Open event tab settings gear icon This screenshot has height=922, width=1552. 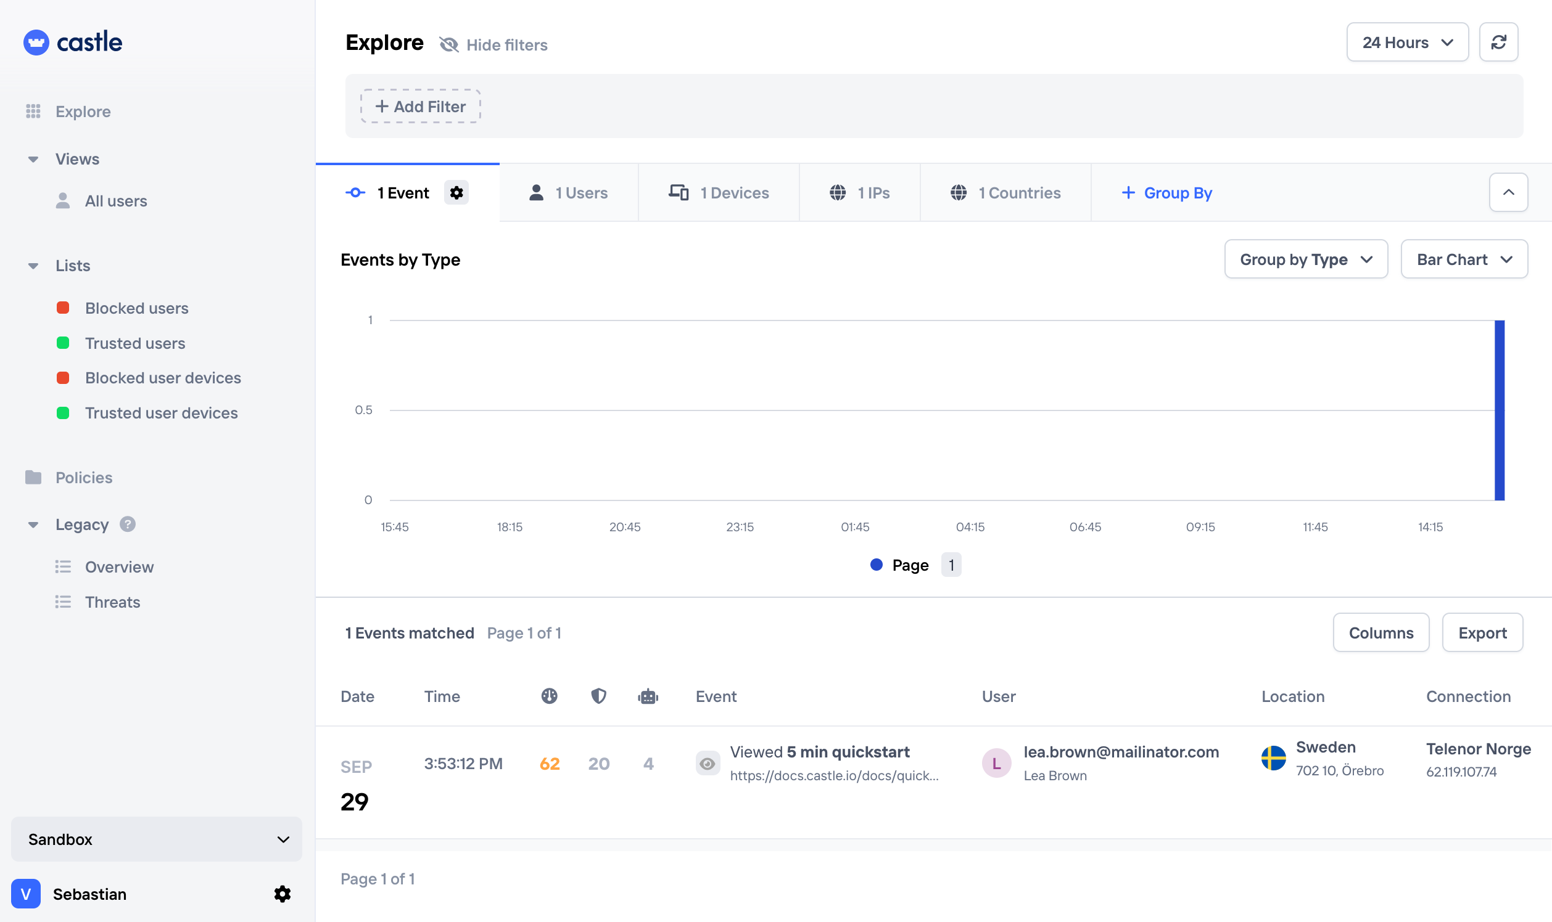[x=456, y=193]
